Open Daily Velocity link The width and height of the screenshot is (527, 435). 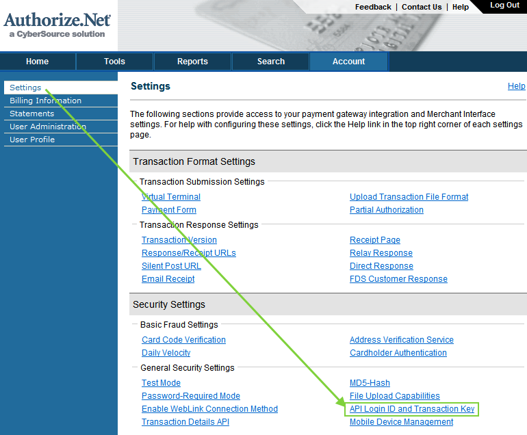coord(166,353)
